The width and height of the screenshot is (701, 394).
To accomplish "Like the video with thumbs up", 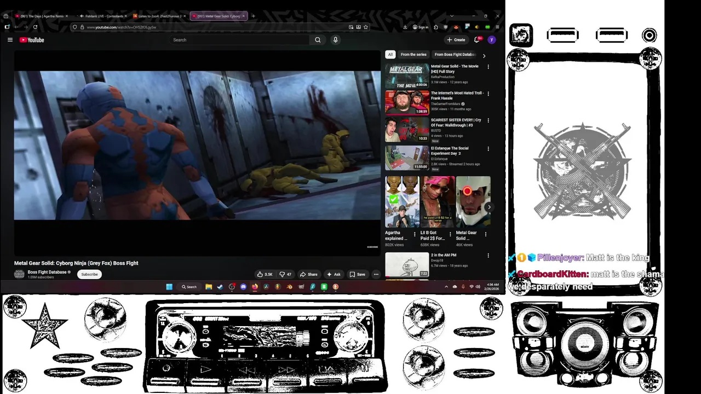I will [x=265, y=274].
